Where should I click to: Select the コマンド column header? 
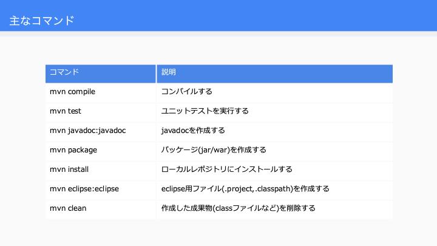coord(101,73)
